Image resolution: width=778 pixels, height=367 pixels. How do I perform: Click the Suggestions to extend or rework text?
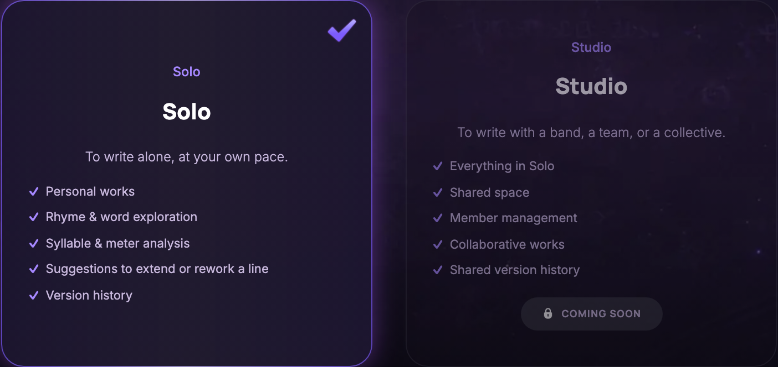157,269
